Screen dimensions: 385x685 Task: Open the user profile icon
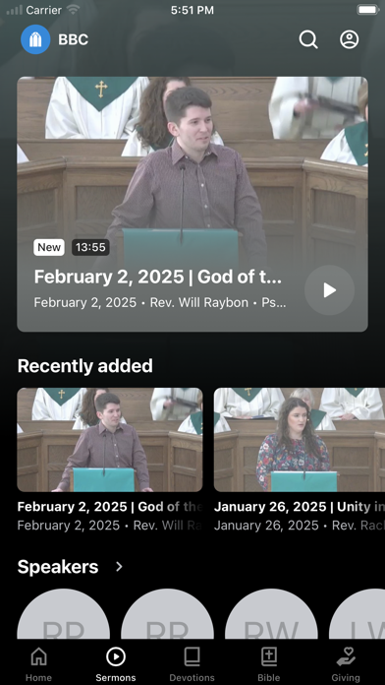(350, 39)
